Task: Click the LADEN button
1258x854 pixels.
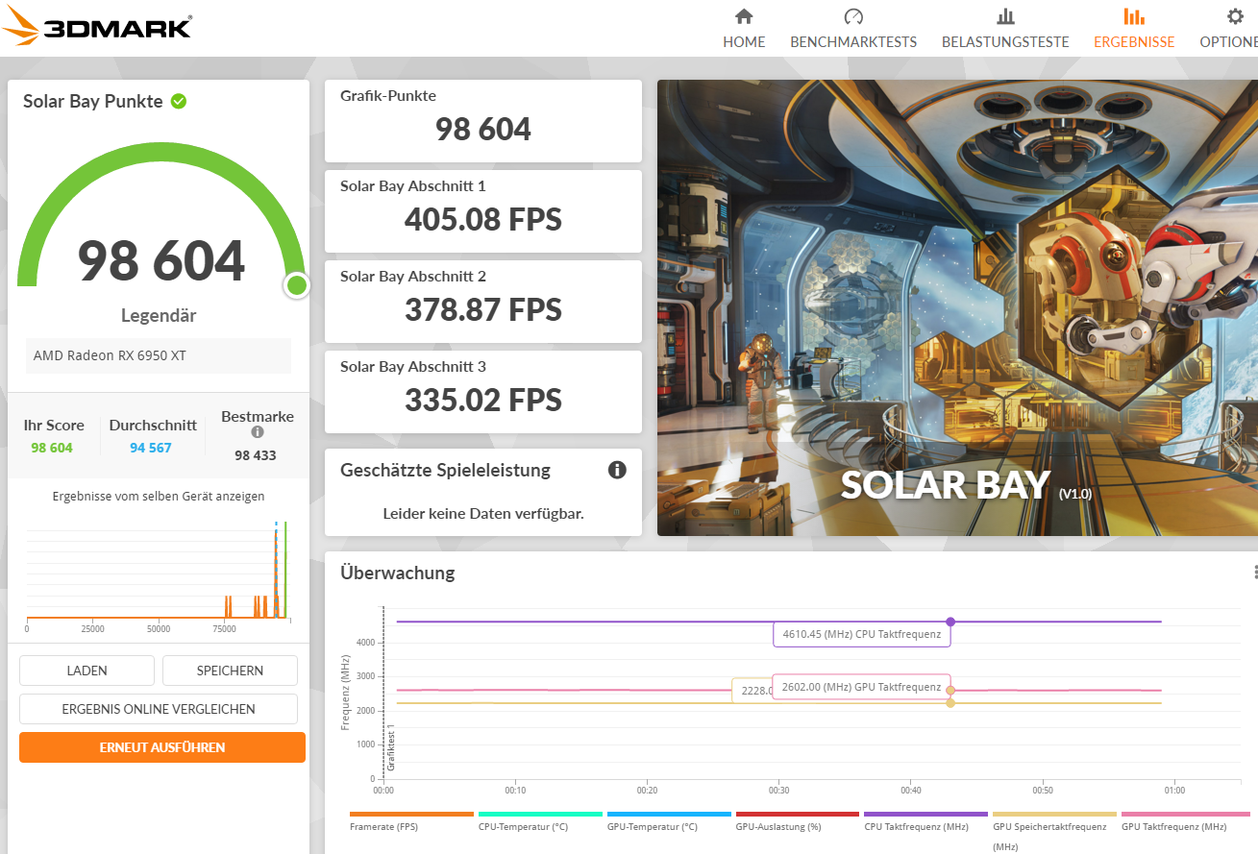Action: (x=86, y=671)
